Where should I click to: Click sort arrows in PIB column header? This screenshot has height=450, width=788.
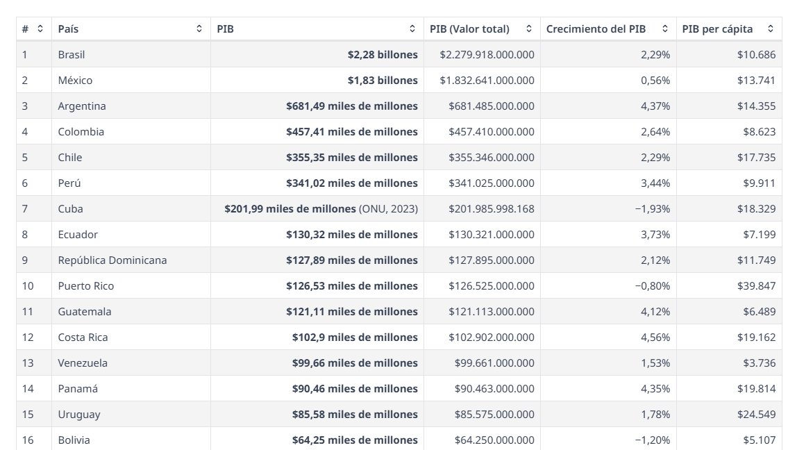[412, 28]
